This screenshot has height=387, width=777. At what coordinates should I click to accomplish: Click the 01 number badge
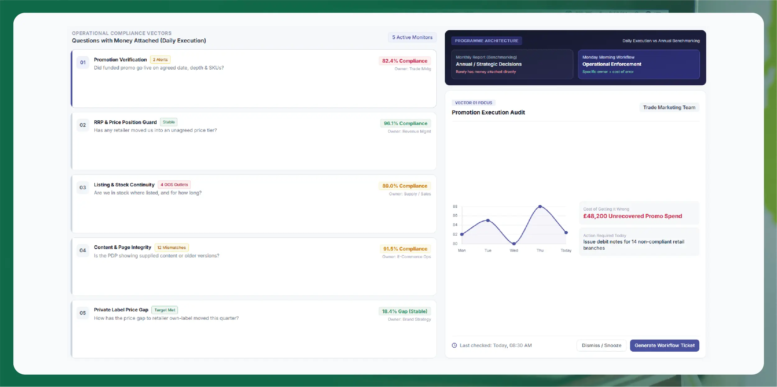click(x=83, y=62)
